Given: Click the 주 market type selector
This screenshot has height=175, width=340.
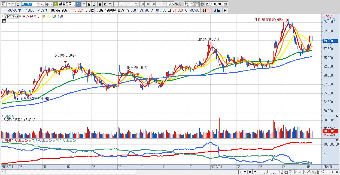Looking at the screenshot, I should [8, 4].
